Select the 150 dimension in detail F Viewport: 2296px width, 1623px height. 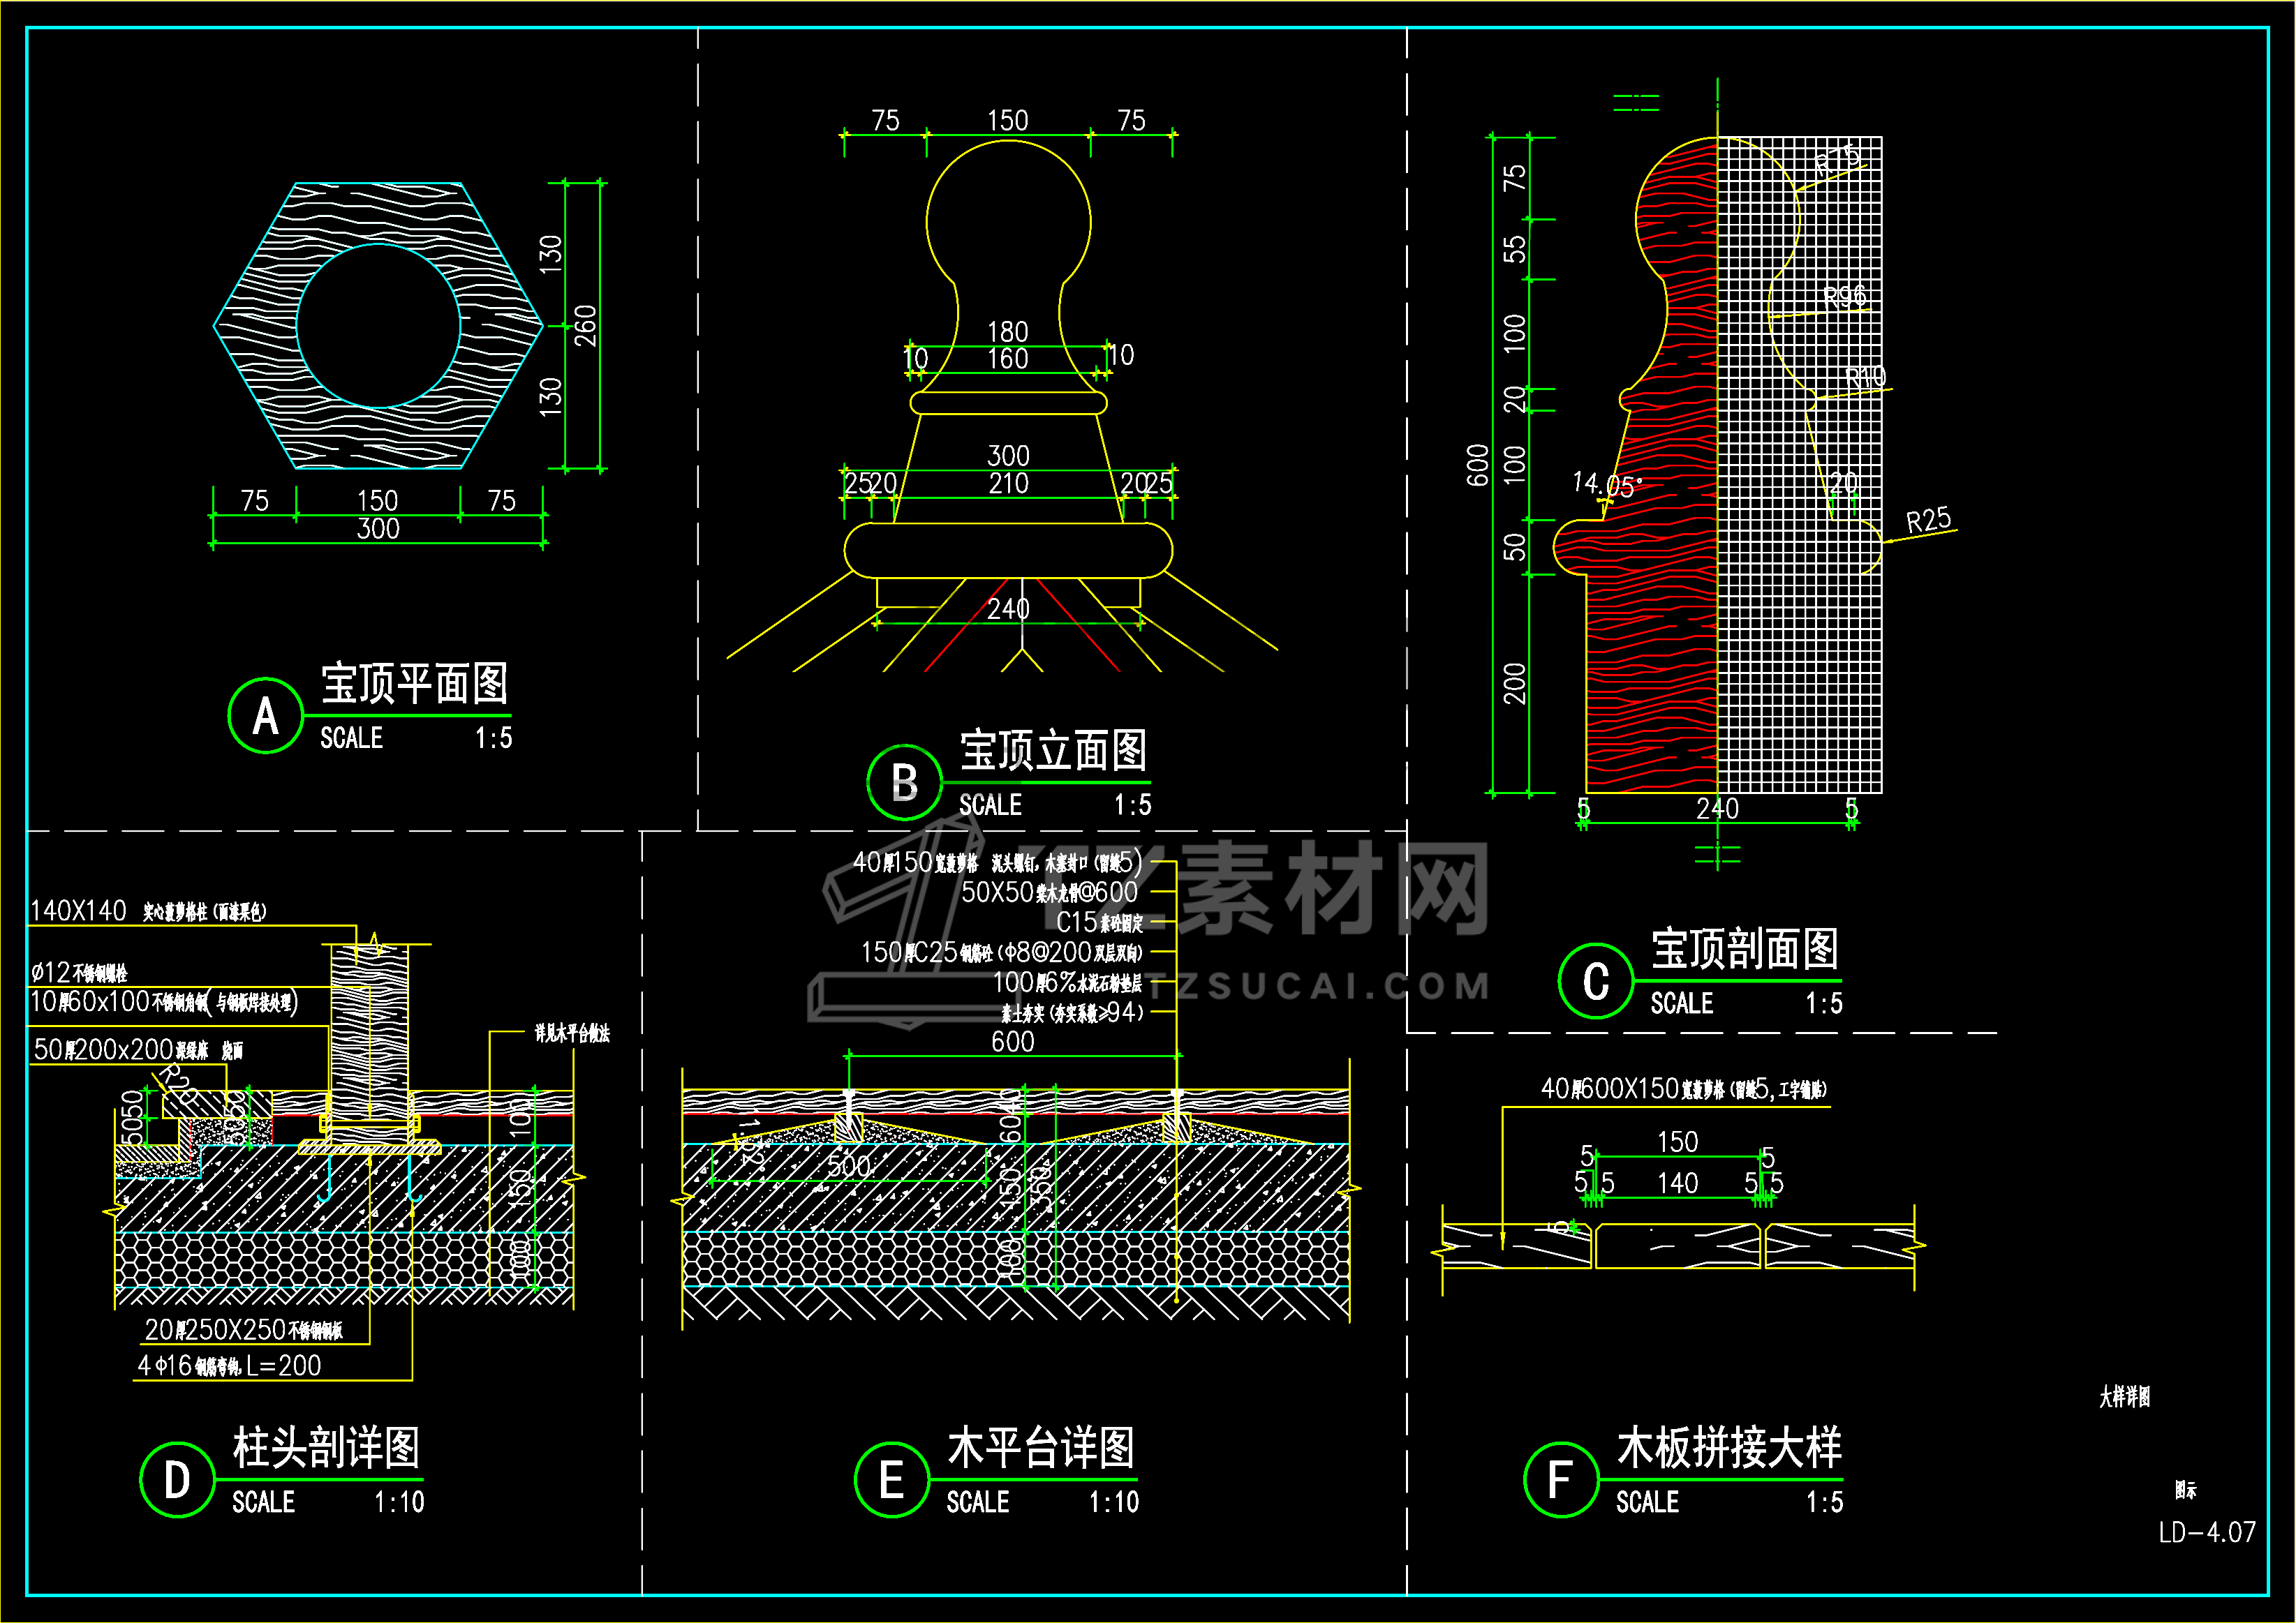point(1677,1142)
